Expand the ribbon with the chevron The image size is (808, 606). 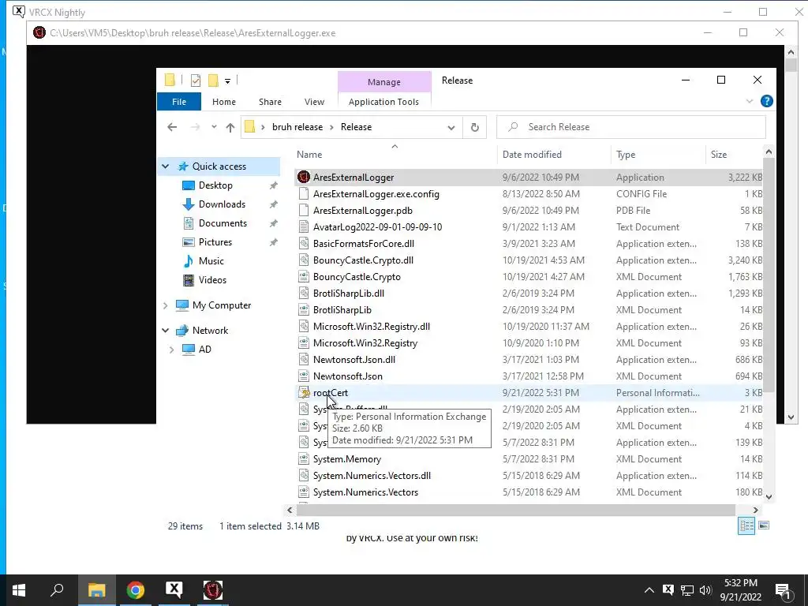click(x=750, y=102)
